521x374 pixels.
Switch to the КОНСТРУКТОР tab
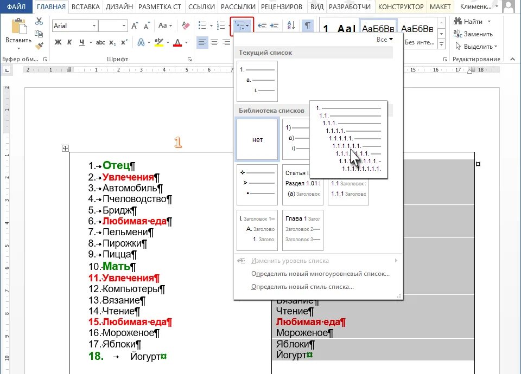coord(401,7)
